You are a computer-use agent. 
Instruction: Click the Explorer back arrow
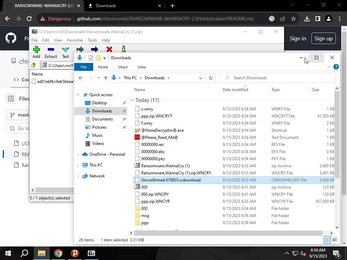click(x=81, y=78)
